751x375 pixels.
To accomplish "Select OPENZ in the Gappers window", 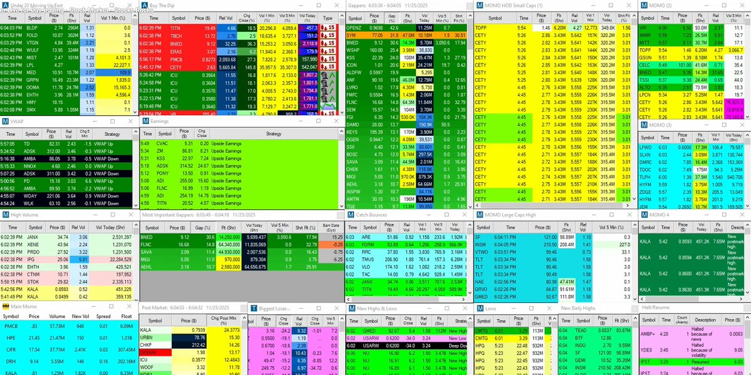I will coord(354,28).
